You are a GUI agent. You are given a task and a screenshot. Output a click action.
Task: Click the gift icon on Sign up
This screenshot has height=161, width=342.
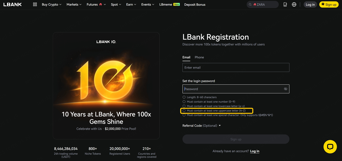click(x=323, y=5)
